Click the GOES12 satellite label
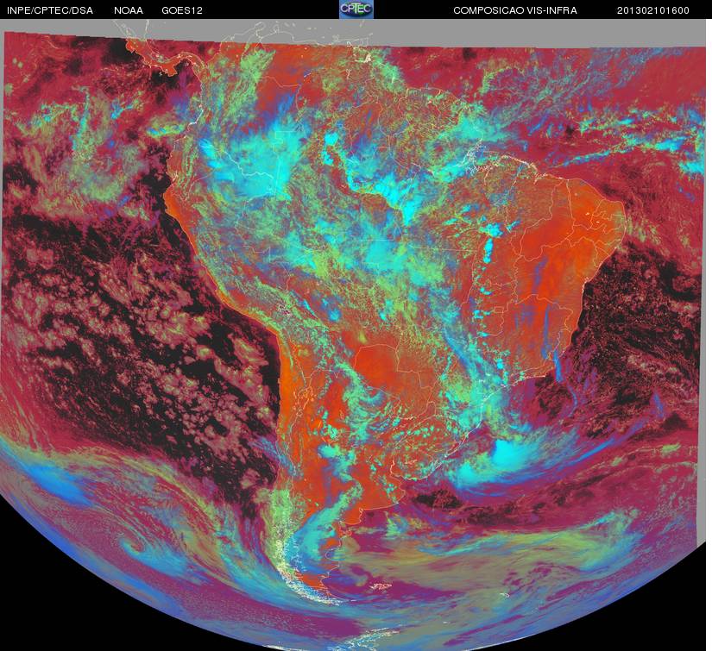The image size is (712, 651). 182,10
